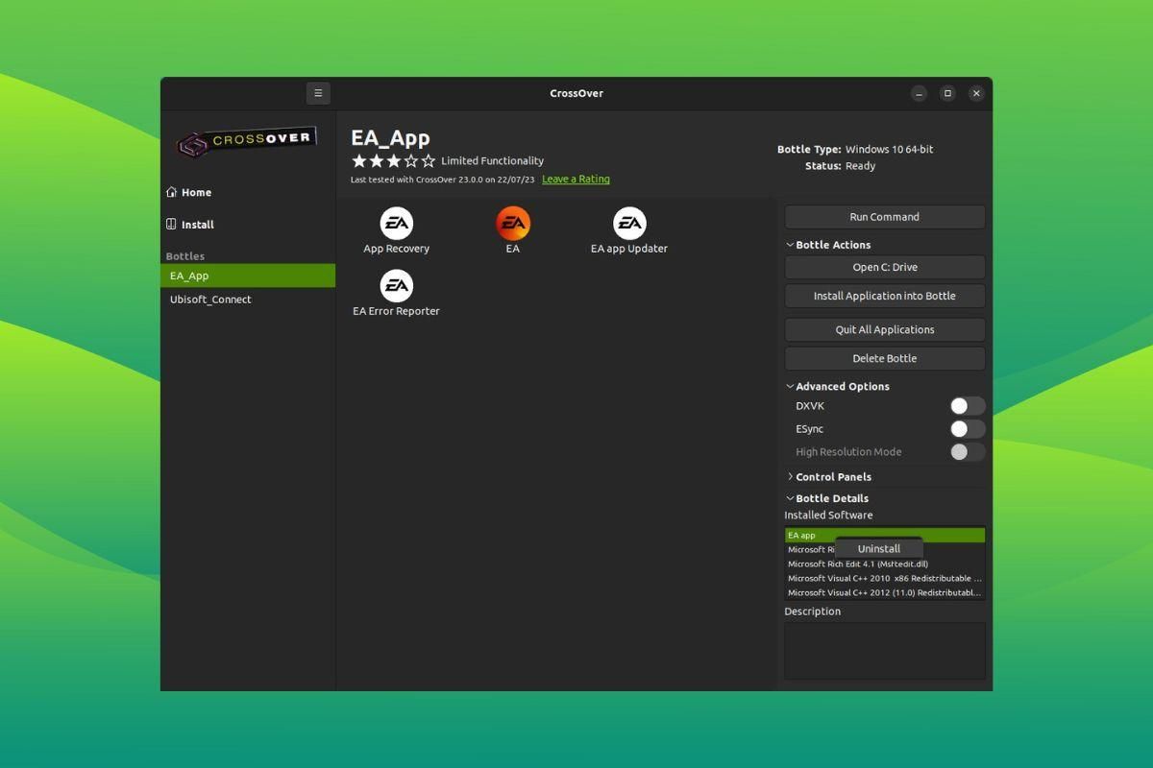Open the EA Error Reporter
Viewport: 1153px width, 768px height.
[396, 285]
